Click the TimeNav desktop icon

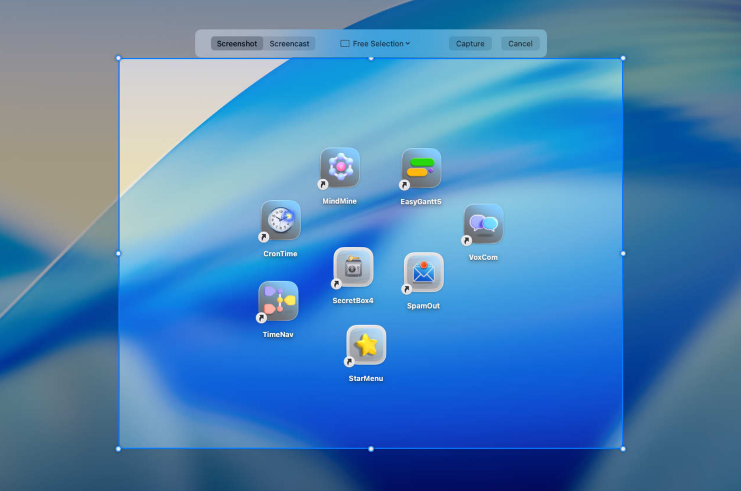278,301
